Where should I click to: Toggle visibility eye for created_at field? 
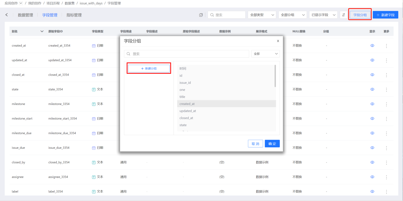tap(372, 46)
